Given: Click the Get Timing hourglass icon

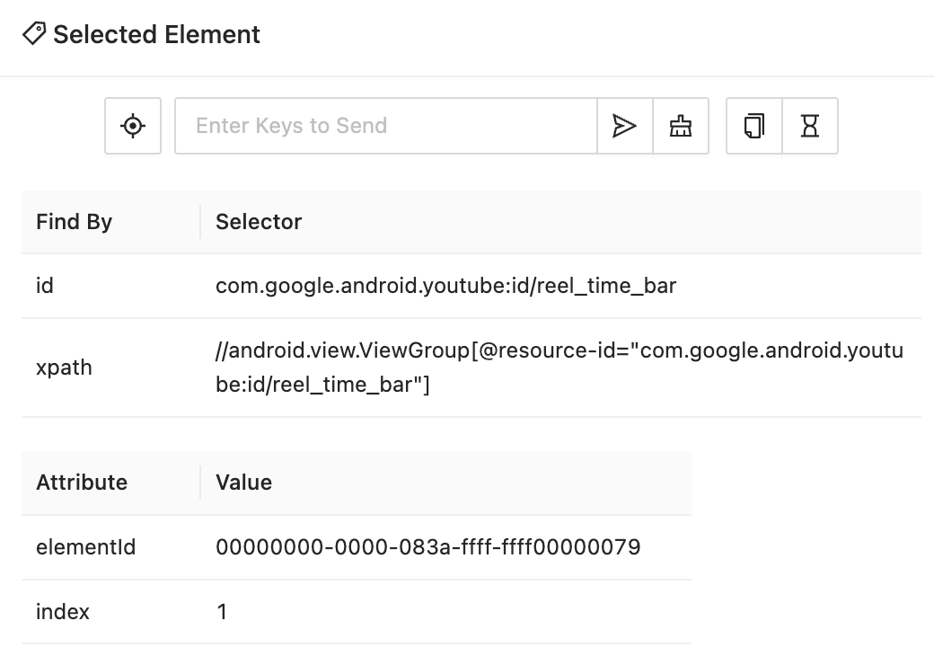Looking at the screenshot, I should click(x=810, y=126).
